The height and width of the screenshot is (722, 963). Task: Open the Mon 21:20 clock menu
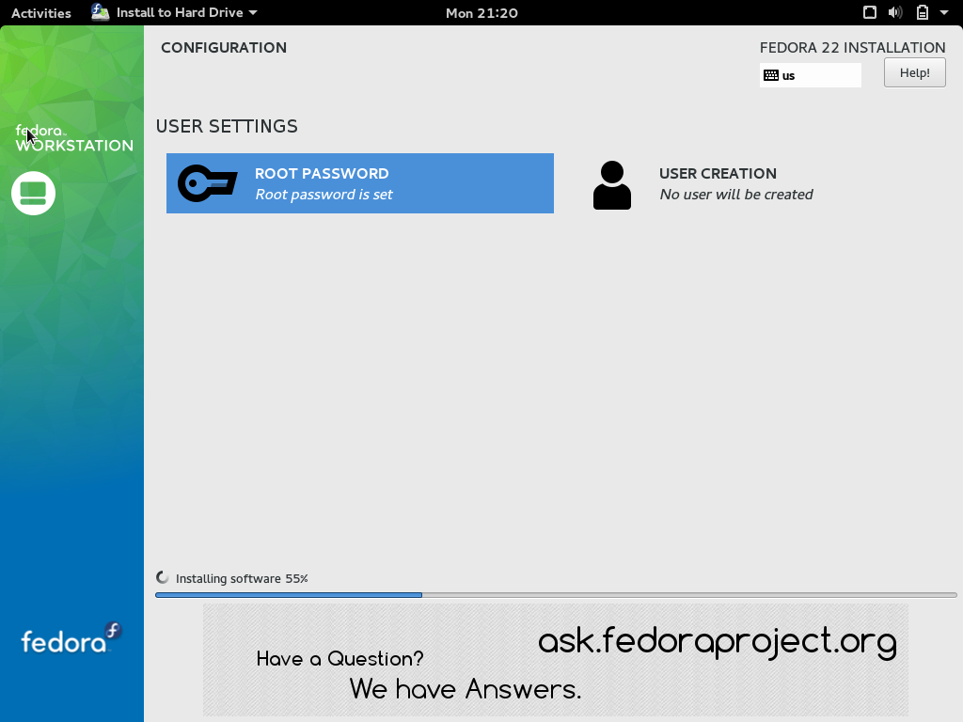481,13
